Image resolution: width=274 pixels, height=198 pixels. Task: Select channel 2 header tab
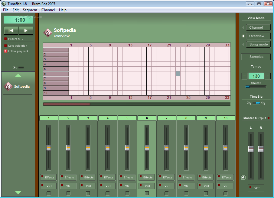pyautogui.click(x=68, y=118)
